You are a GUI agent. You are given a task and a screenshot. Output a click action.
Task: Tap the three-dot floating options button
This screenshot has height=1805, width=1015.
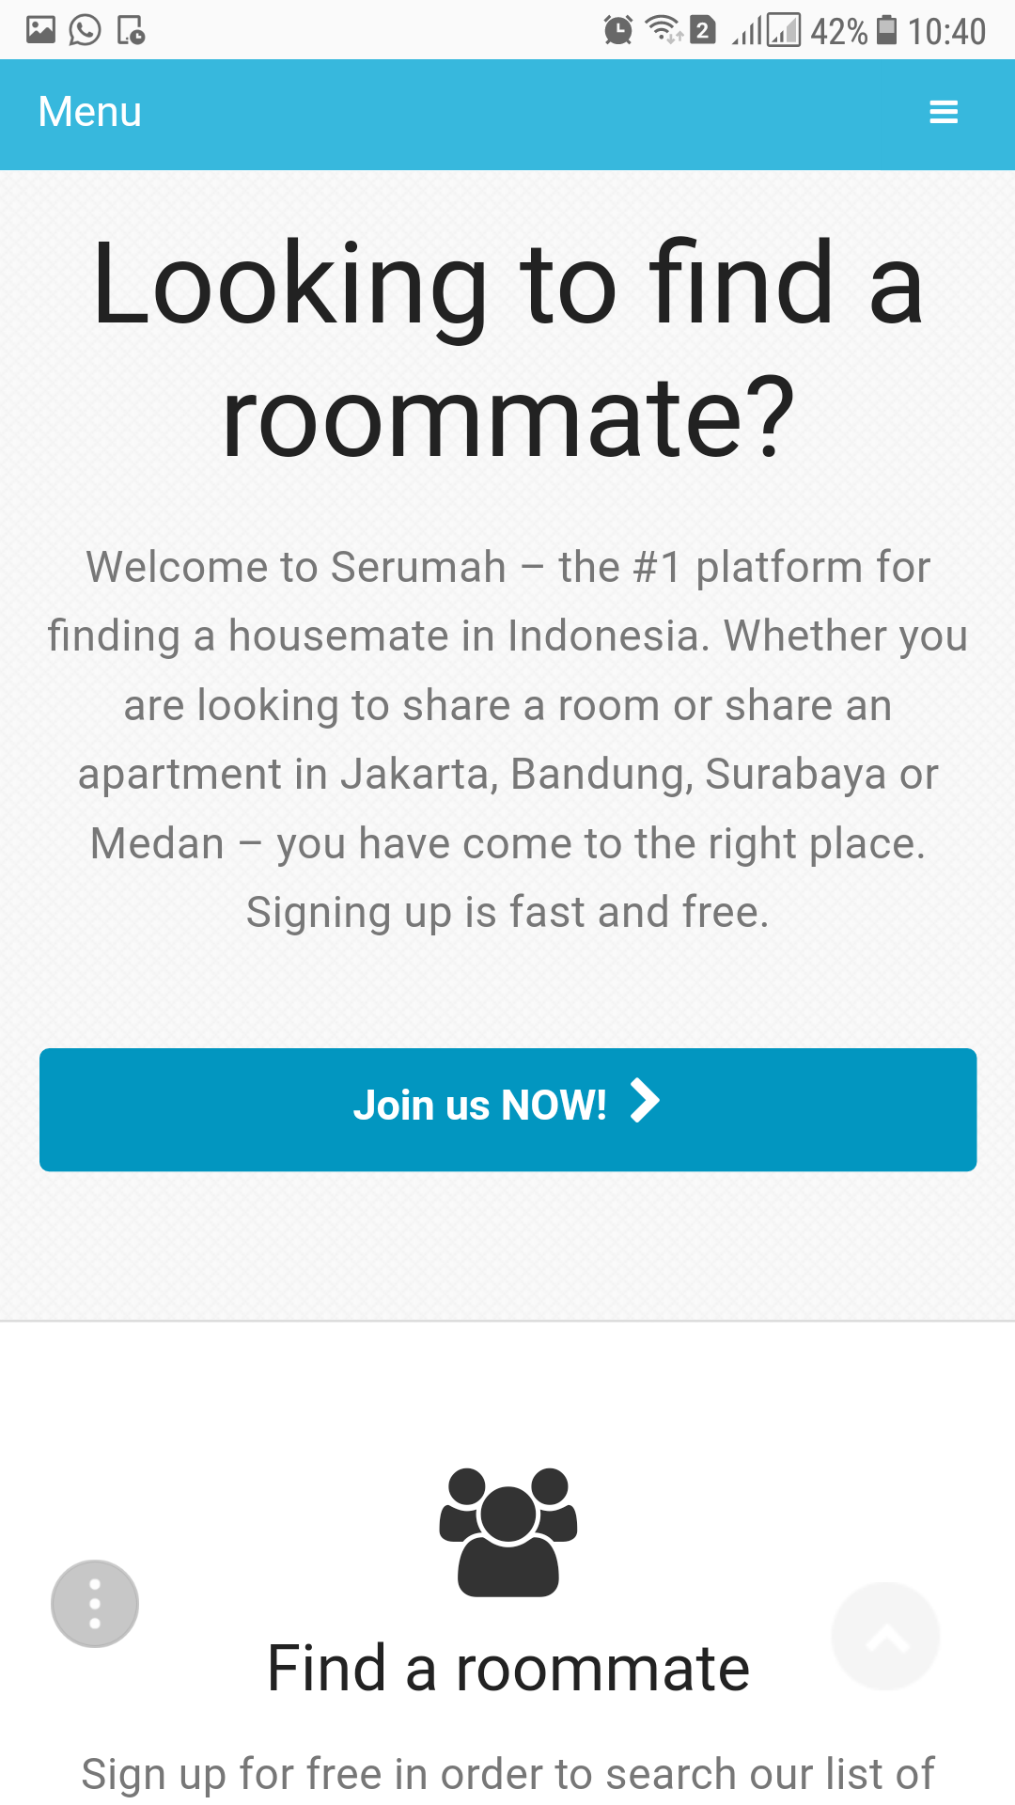tap(95, 1604)
